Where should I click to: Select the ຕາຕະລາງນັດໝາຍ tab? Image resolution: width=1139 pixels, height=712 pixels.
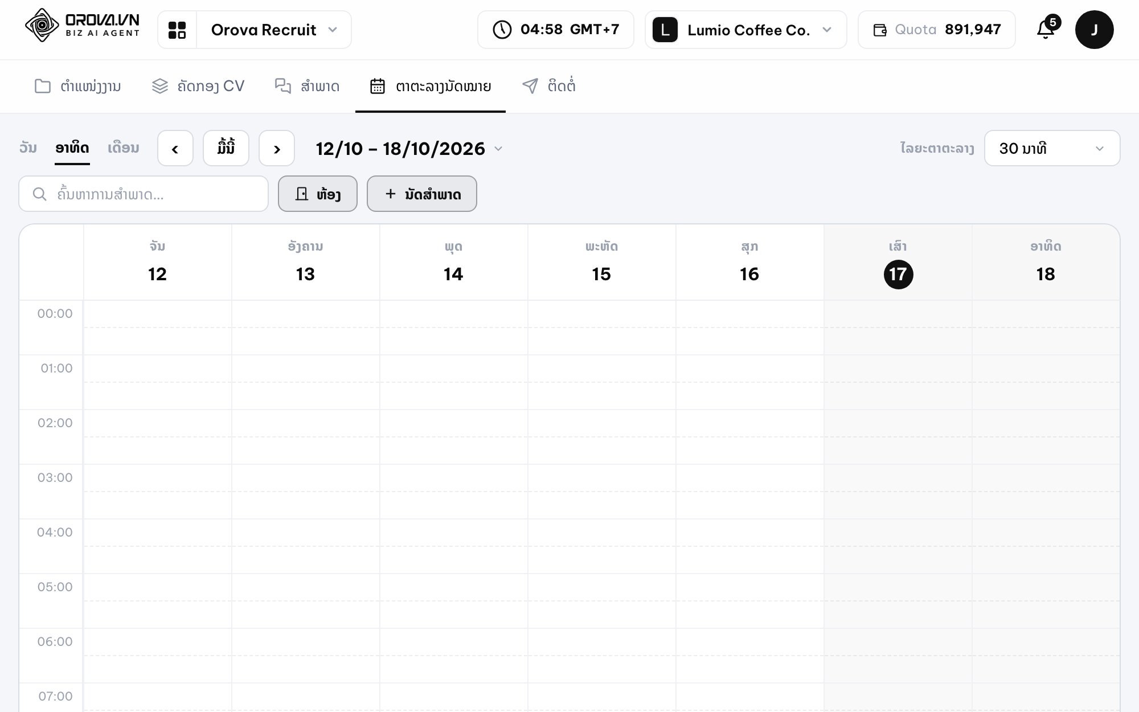431,86
